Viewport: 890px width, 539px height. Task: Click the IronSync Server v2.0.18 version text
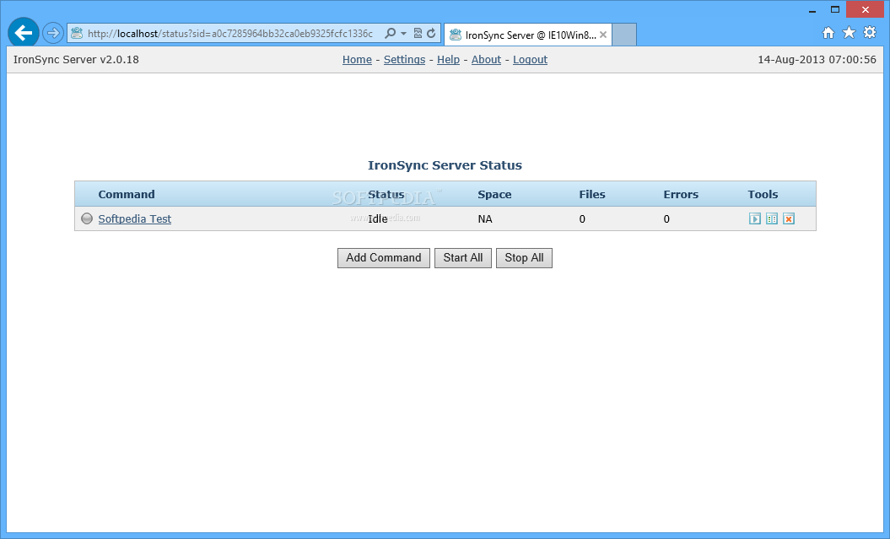point(76,60)
